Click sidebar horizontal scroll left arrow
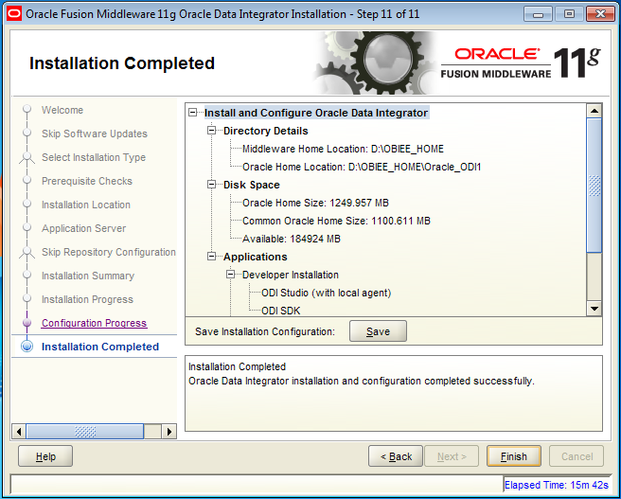This screenshot has width=621, height=499. click(x=19, y=431)
